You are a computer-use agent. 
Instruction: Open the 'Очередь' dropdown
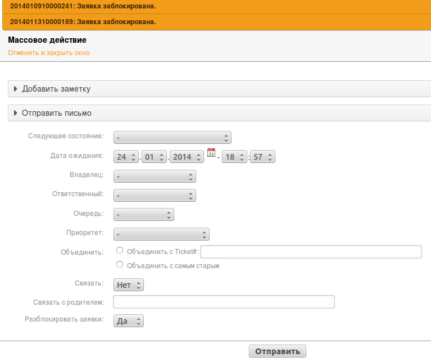(x=144, y=215)
